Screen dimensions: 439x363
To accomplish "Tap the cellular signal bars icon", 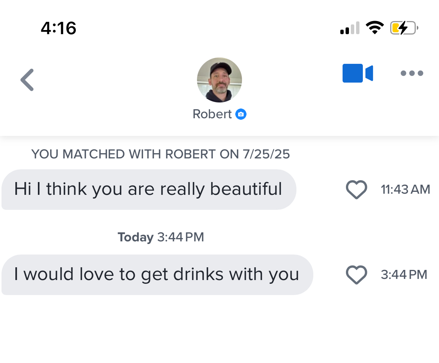I will [x=350, y=28].
